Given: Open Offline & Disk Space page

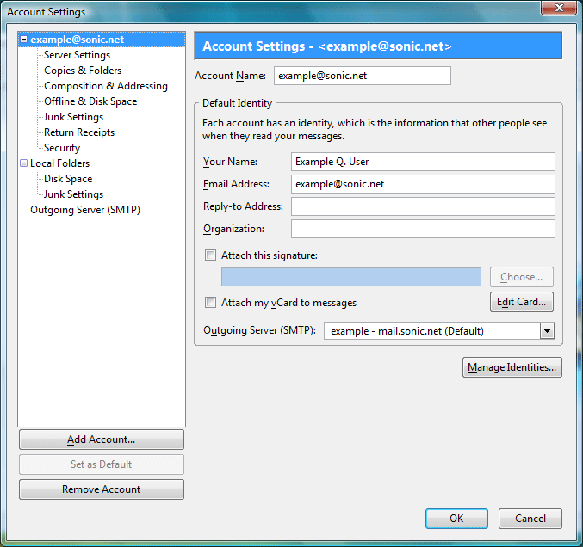Looking at the screenshot, I should coord(90,101).
